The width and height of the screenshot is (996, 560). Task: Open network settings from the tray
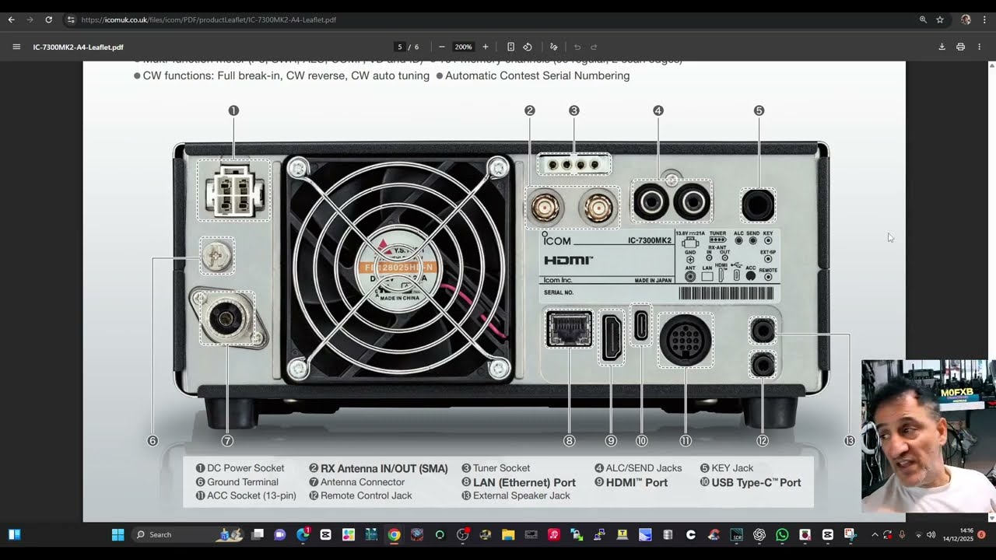pos(918,534)
